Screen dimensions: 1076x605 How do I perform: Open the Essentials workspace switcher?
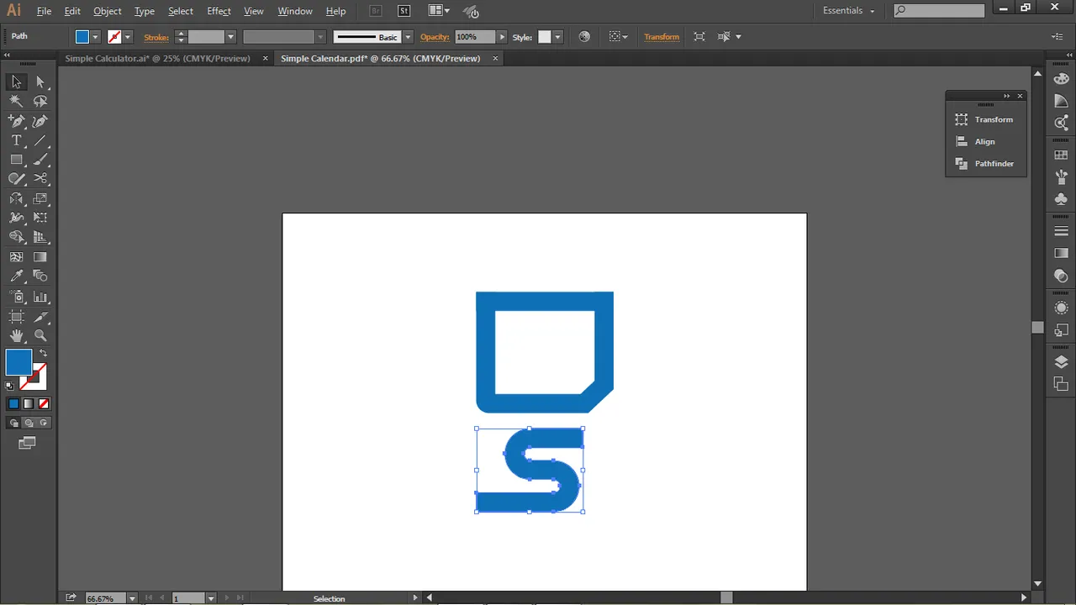849,11
